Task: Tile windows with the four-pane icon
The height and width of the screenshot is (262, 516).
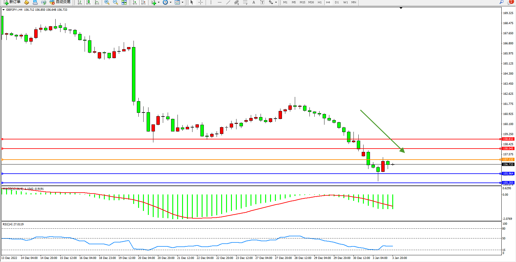Action: click(124, 2)
